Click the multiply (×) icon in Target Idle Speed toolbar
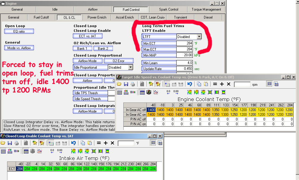The width and height of the screenshot is (299, 180). [229, 84]
